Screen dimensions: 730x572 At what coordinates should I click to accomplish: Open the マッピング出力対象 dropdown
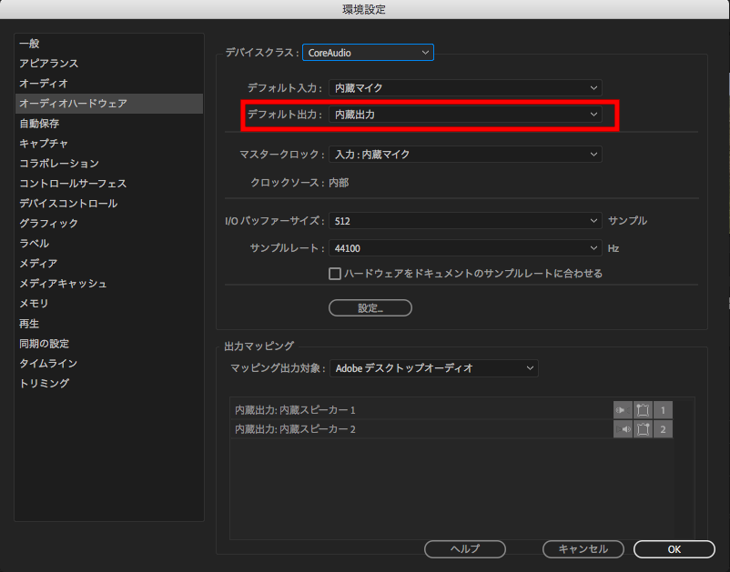[x=434, y=368]
